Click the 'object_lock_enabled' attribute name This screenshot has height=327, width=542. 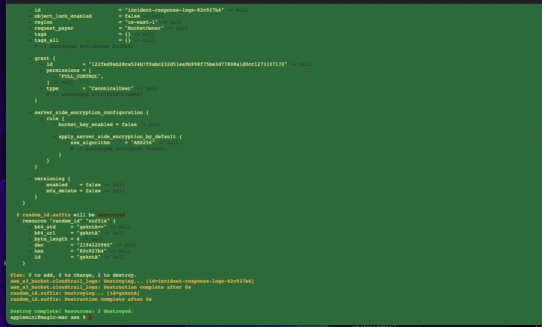coord(63,16)
